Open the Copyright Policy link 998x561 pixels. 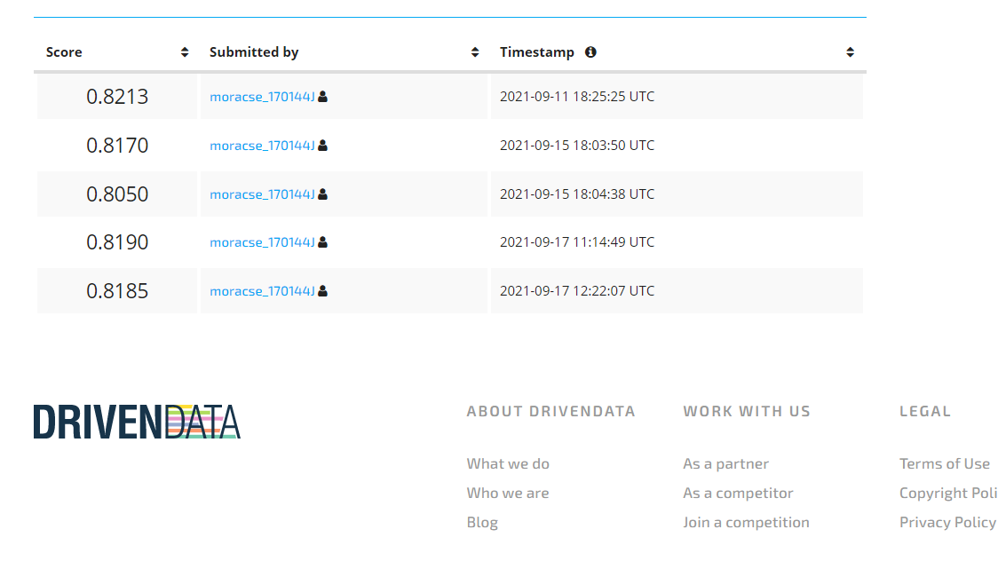tap(948, 493)
